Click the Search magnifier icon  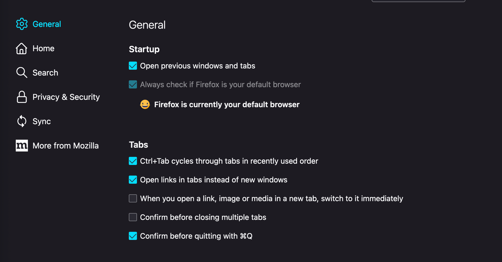(21, 73)
